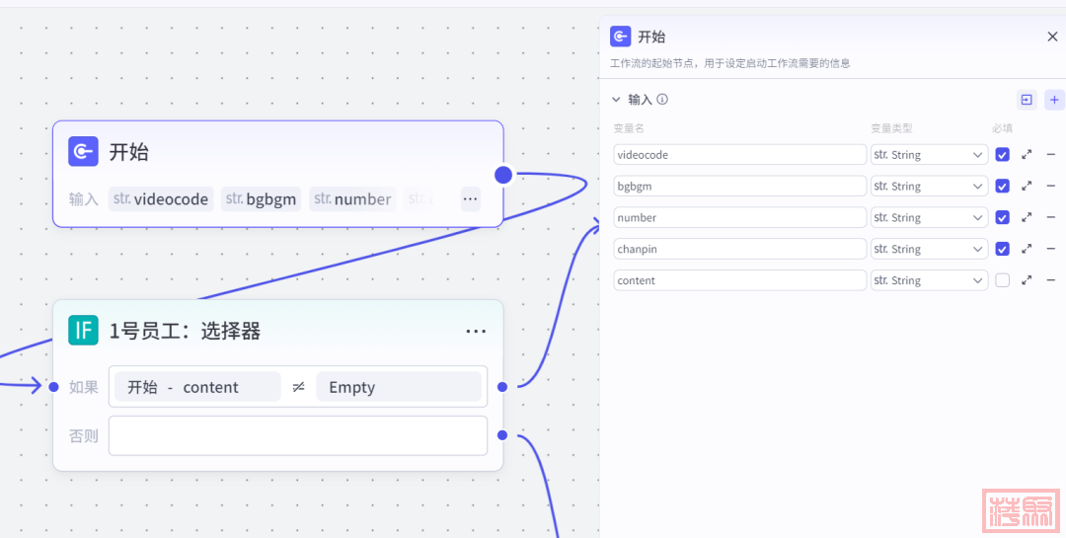This screenshot has width=1066, height=538.
Task: Open the type dropdown for bgbgm
Action: tap(929, 186)
